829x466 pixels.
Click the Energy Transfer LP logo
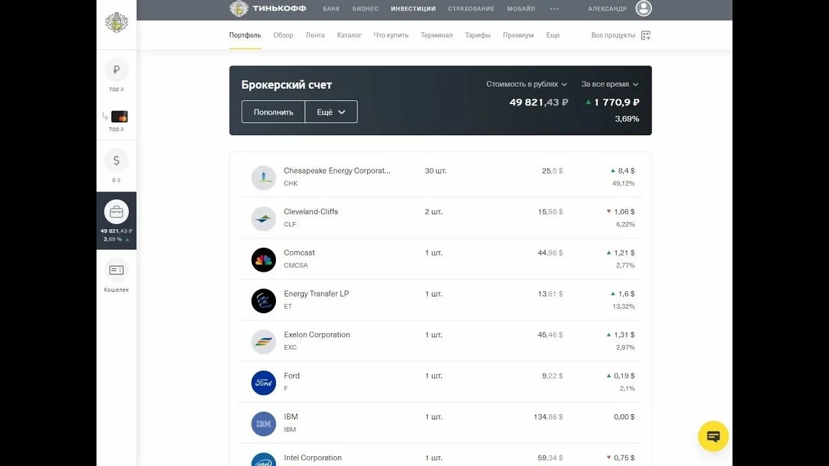[x=264, y=300]
